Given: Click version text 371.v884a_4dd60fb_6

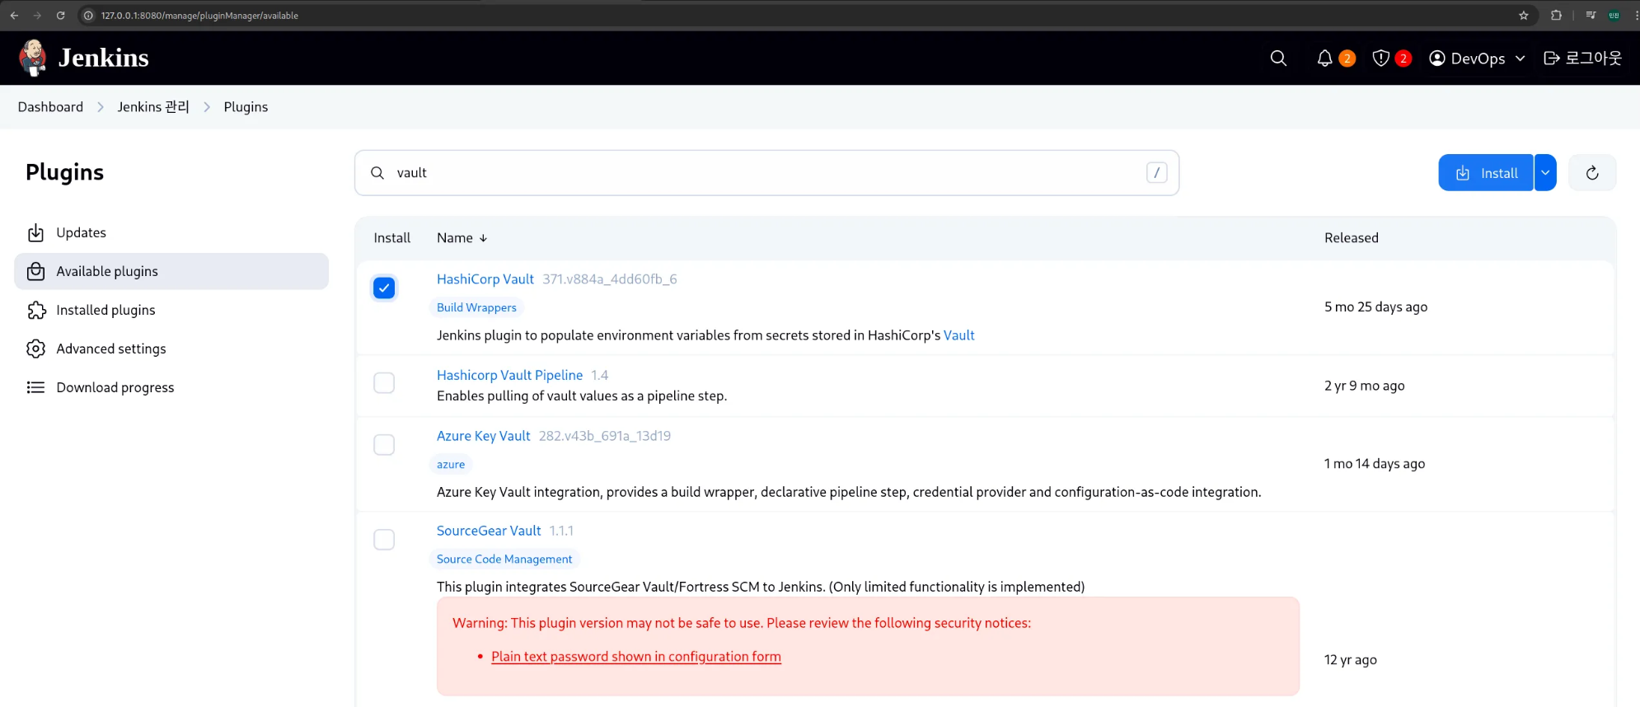Looking at the screenshot, I should coord(610,279).
